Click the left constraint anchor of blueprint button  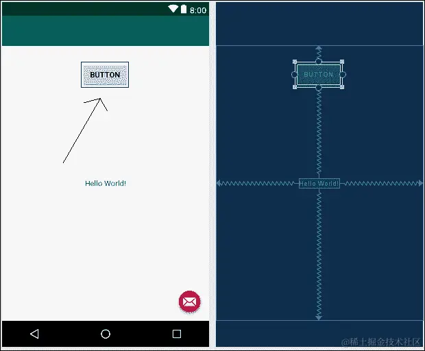tap(295, 74)
